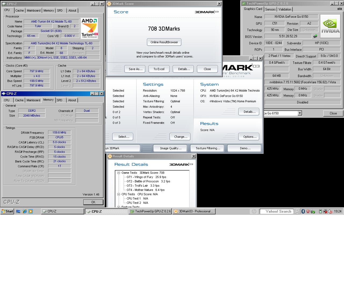Open the Mainboard tab in lower CPU-Z window
The image size is (344, 304).
point(33,100)
